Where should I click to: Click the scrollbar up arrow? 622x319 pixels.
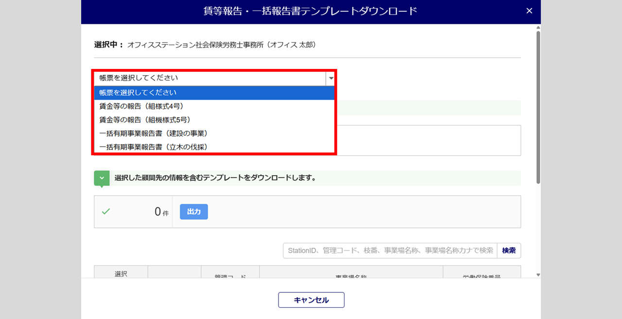pos(538,28)
